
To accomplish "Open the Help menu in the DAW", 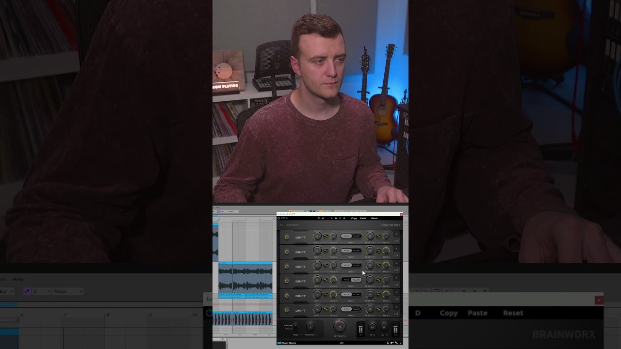I will pyautogui.click(x=218, y=207).
